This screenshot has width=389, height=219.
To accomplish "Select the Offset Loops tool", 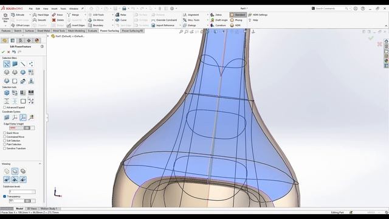I will pyautogui.click(x=21, y=26).
